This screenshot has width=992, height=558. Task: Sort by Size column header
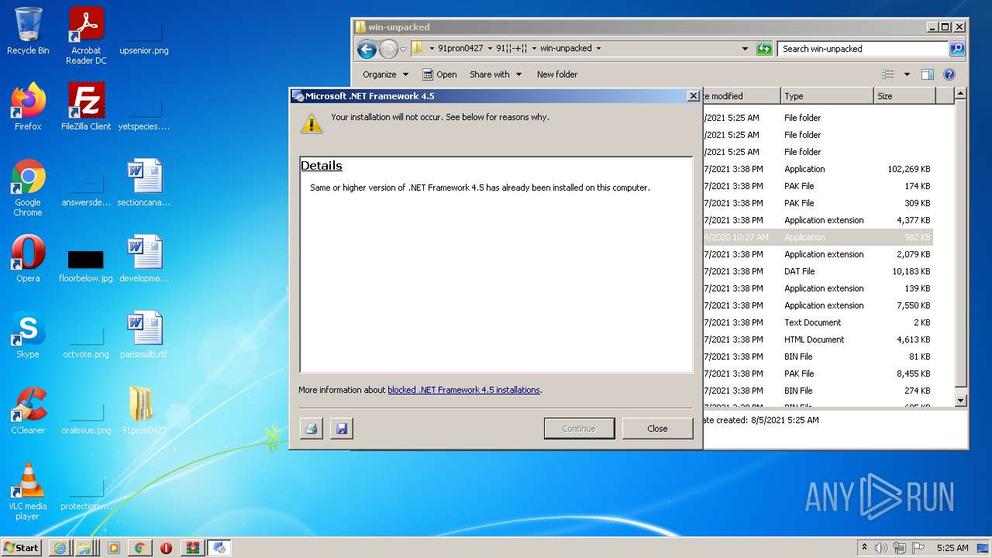[x=904, y=96]
